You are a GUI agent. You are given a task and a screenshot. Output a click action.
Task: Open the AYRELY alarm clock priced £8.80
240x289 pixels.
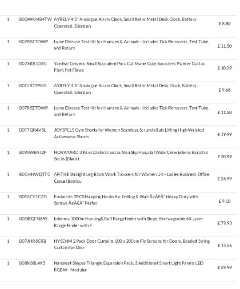tap(125, 23)
